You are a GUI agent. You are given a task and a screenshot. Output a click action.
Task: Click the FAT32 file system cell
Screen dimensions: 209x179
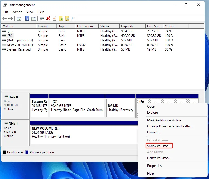point(81,45)
